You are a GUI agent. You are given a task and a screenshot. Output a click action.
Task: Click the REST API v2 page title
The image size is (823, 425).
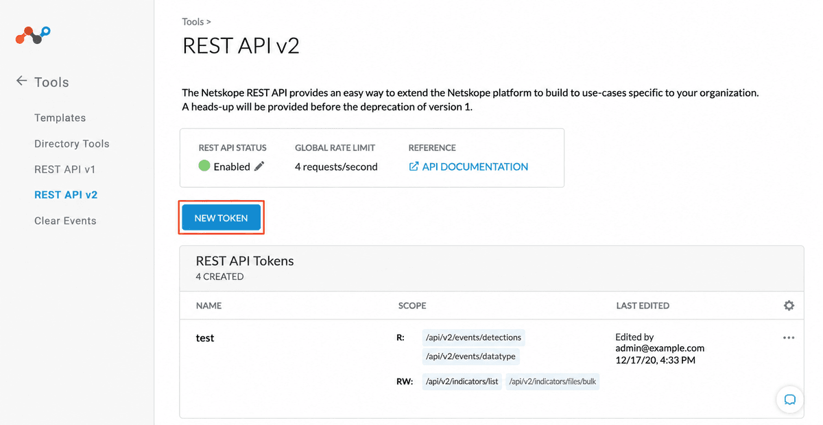pos(241,46)
